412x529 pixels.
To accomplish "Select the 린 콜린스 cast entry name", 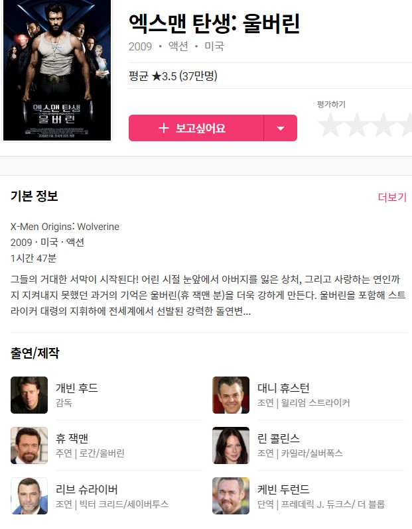I will [x=278, y=438].
